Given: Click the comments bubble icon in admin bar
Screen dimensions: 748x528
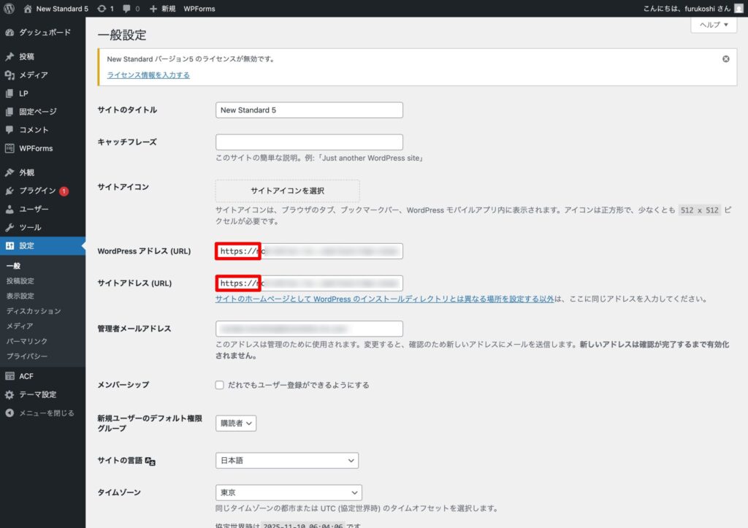Looking at the screenshot, I should (x=128, y=9).
